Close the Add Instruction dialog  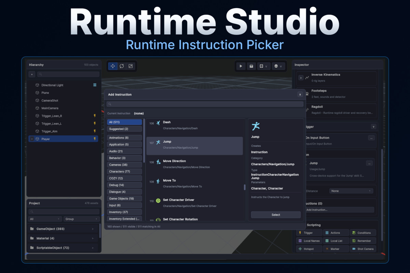(300, 95)
